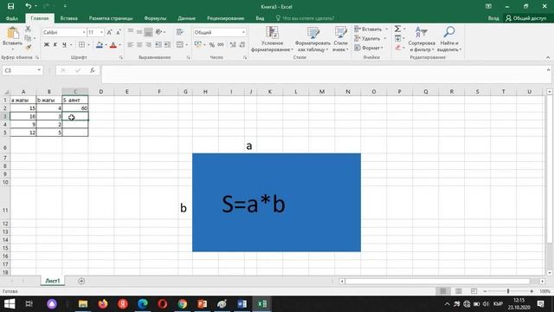Toggle bottom vertical alignment button
Image resolution: width=554 pixels, height=312 pixels.
148,32
